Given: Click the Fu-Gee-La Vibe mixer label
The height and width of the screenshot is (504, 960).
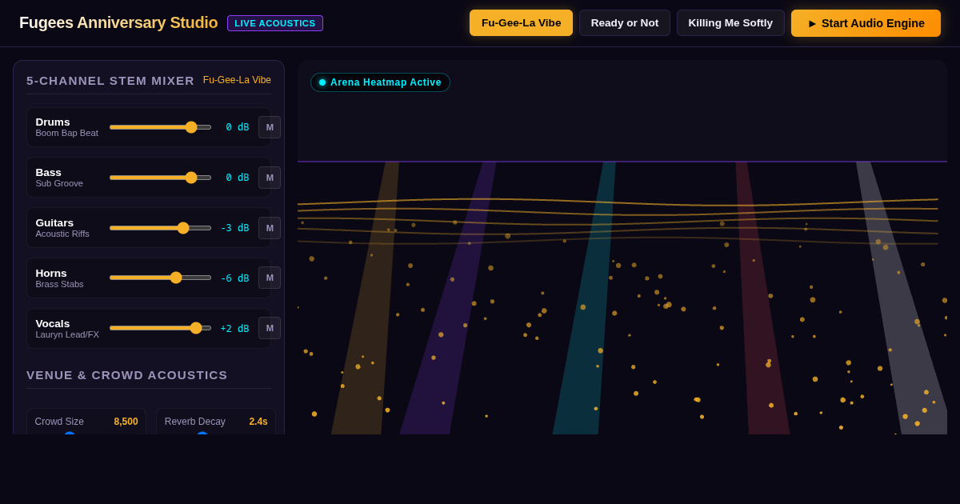Looking at the screenshot, I should pos(237,80).
